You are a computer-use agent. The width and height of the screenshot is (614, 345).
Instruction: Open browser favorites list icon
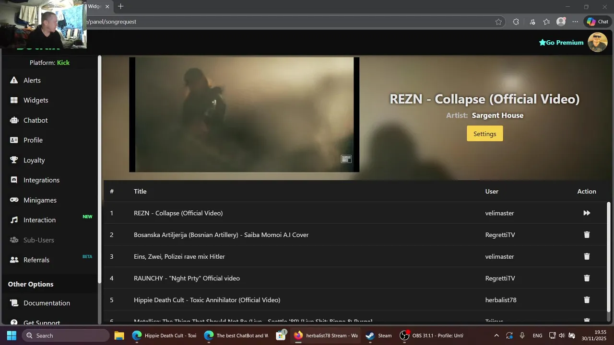pos(546,22)
